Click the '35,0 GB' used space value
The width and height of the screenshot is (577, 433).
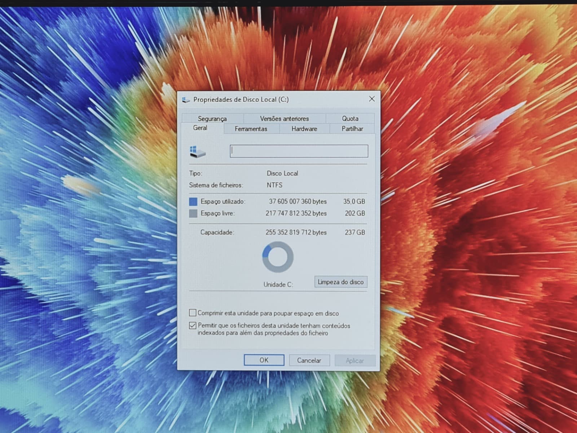tap(354, 201)
